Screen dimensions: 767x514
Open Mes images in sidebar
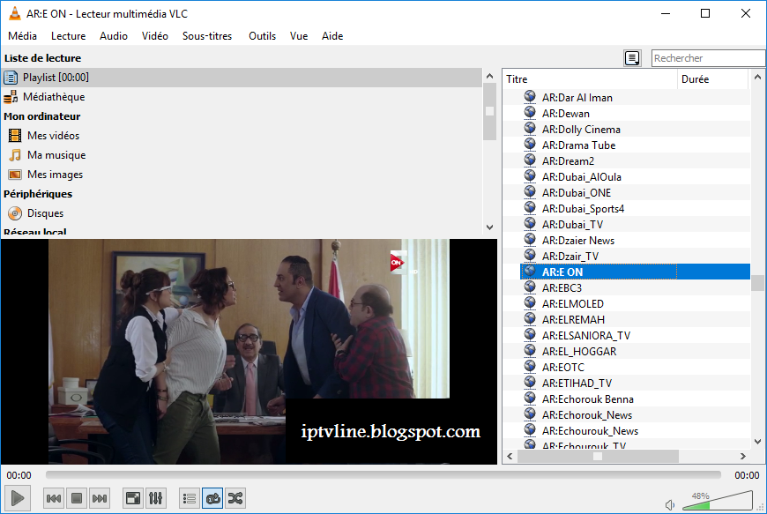pyautogui.click(x=242, y=175)
